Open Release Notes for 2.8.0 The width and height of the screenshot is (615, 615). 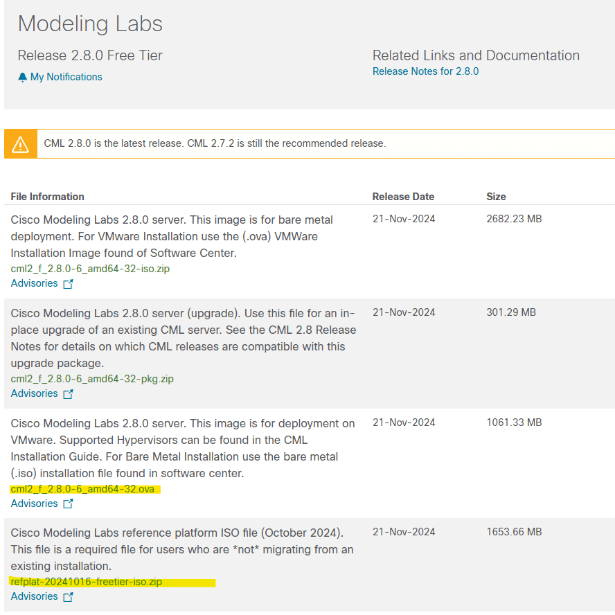(425, 71)
